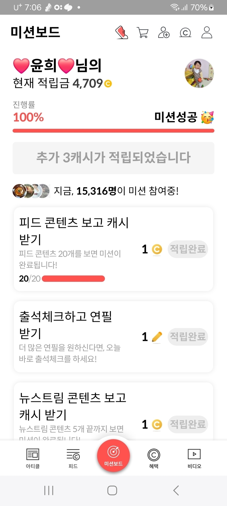Viewport: 227px width, 506px height.
Task: Tap the overall mission progress bar
Action: (113, 131)
